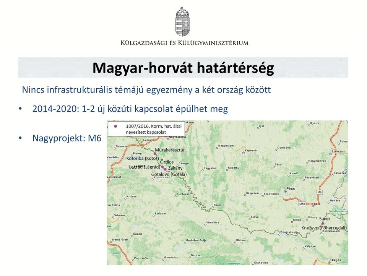Click the Virovitica town label
This screenshot has height=276, width=367.
coord(213,222)
